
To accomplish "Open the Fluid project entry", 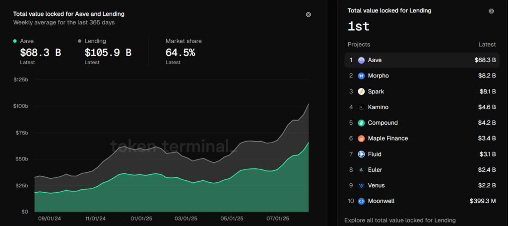I will coord(422,154).
